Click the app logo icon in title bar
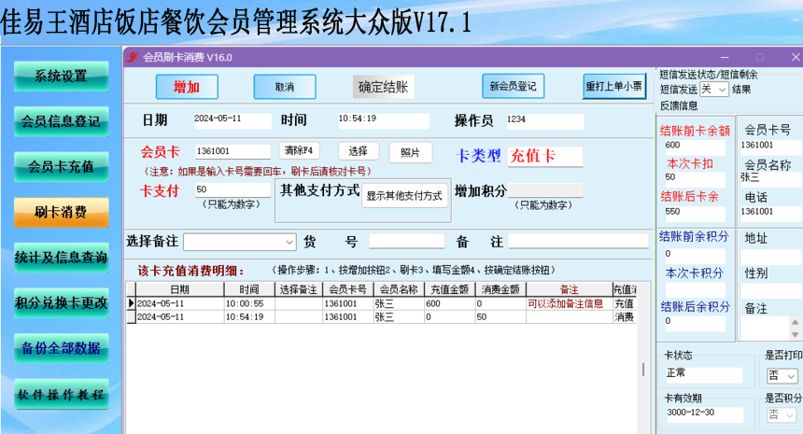803x434 pixels. pyautogui.click(x=133, y=57)
